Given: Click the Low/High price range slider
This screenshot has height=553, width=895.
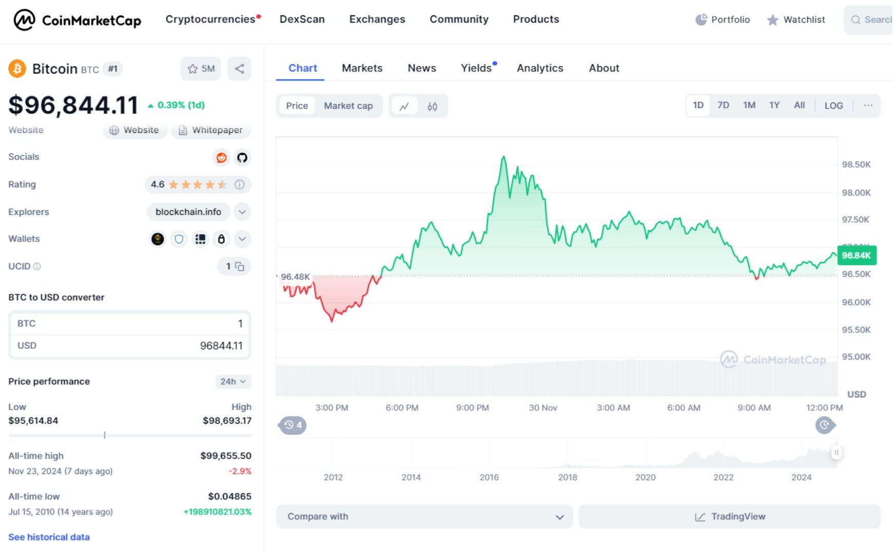Looking at the screenshot, I should click(x=105, y=434).
